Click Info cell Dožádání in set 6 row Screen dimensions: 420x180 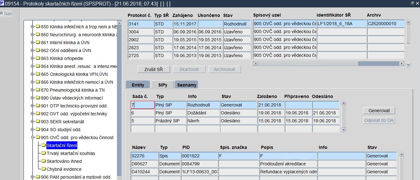pos(203,113)
